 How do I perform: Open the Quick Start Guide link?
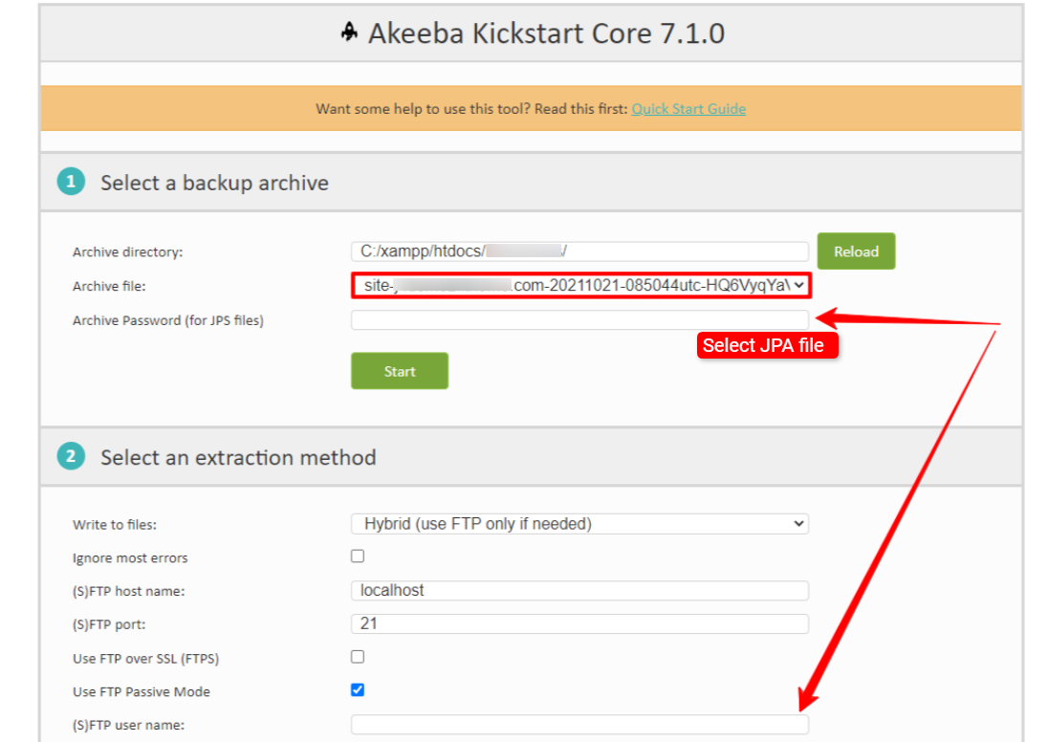pos(688,109)
